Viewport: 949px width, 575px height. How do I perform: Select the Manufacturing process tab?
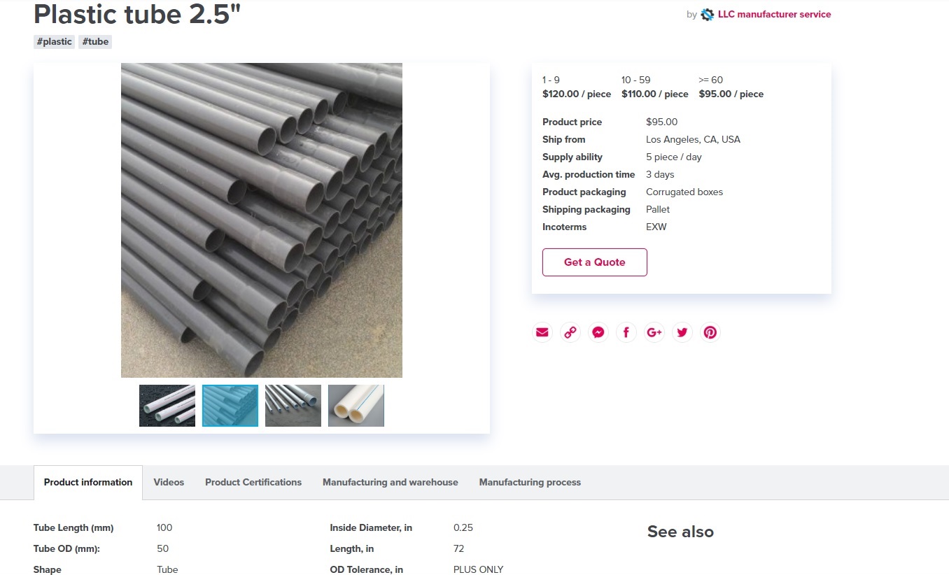530,482
